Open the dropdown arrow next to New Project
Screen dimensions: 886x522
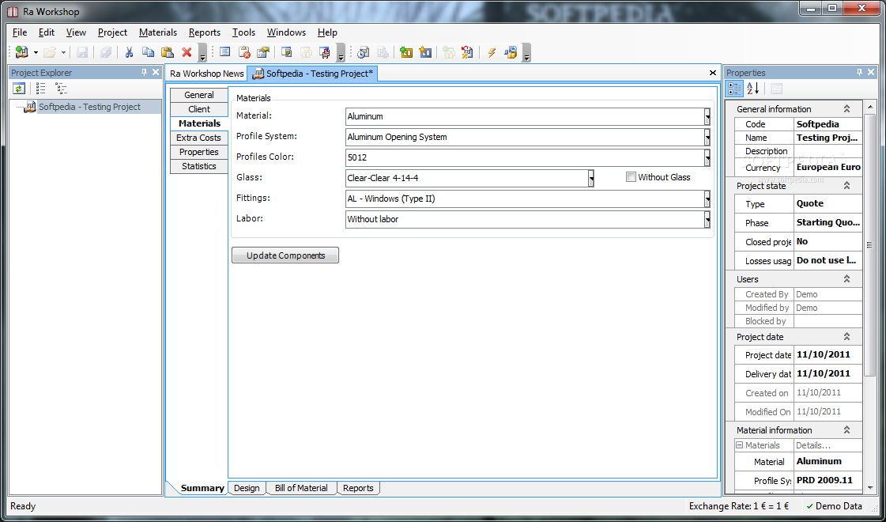click(36, 53)
